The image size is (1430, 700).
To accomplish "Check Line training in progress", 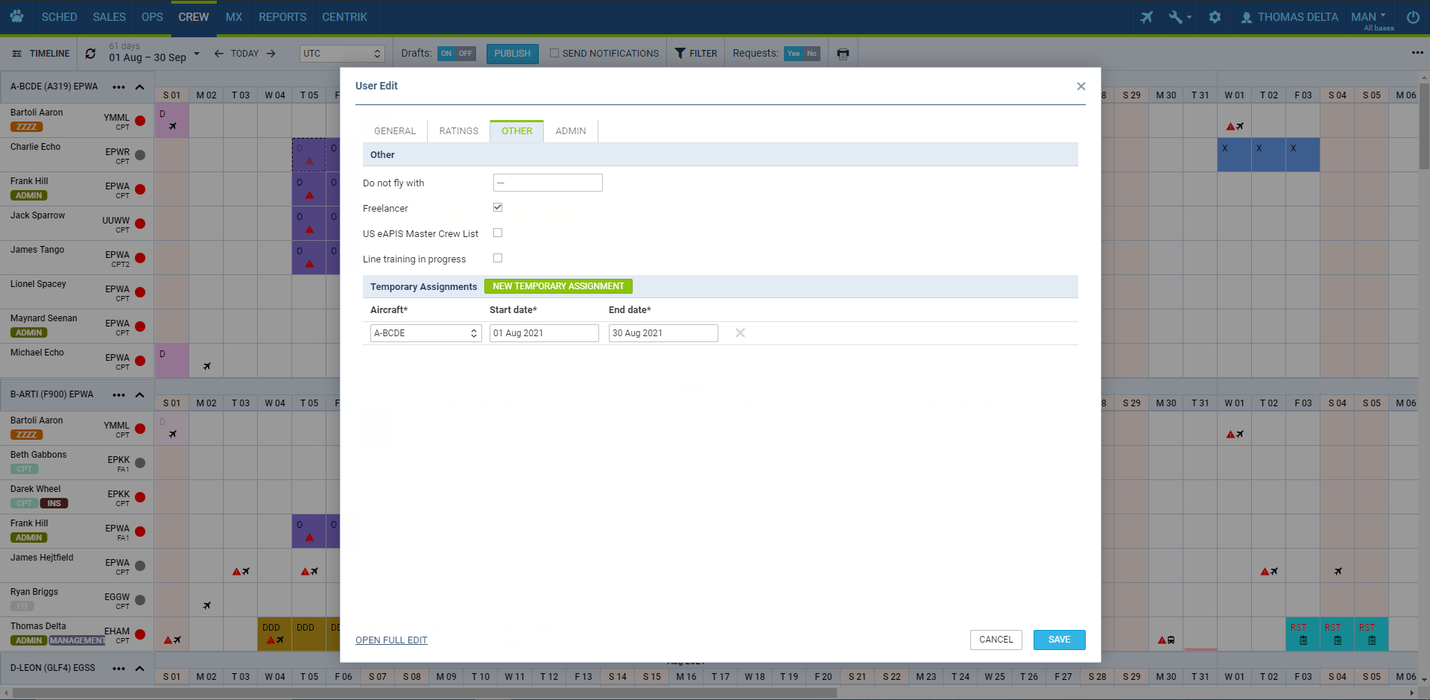I will click(x=498, y=258).
